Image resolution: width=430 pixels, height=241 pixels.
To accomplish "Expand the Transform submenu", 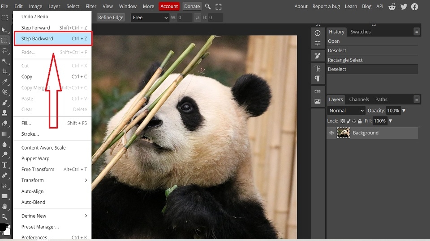I will point(52,180).
